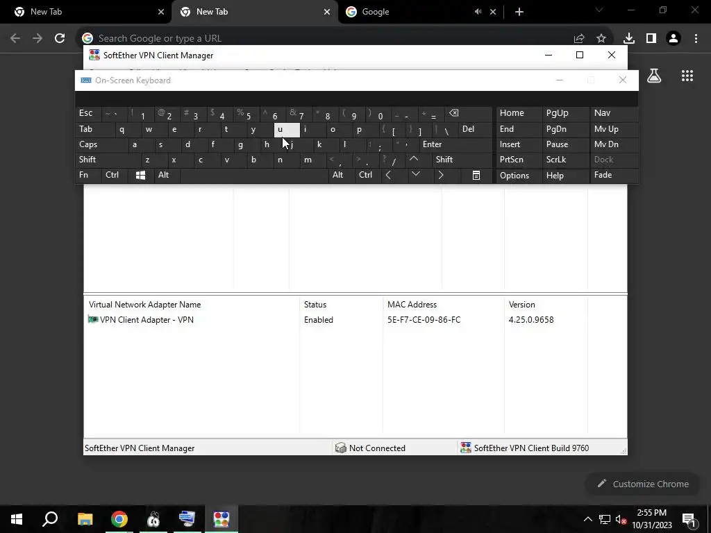This screenshot has height=533, width=711.
Task: Open the Google apps grid icon
Action: pyautogui.click(x=687, y=76)
